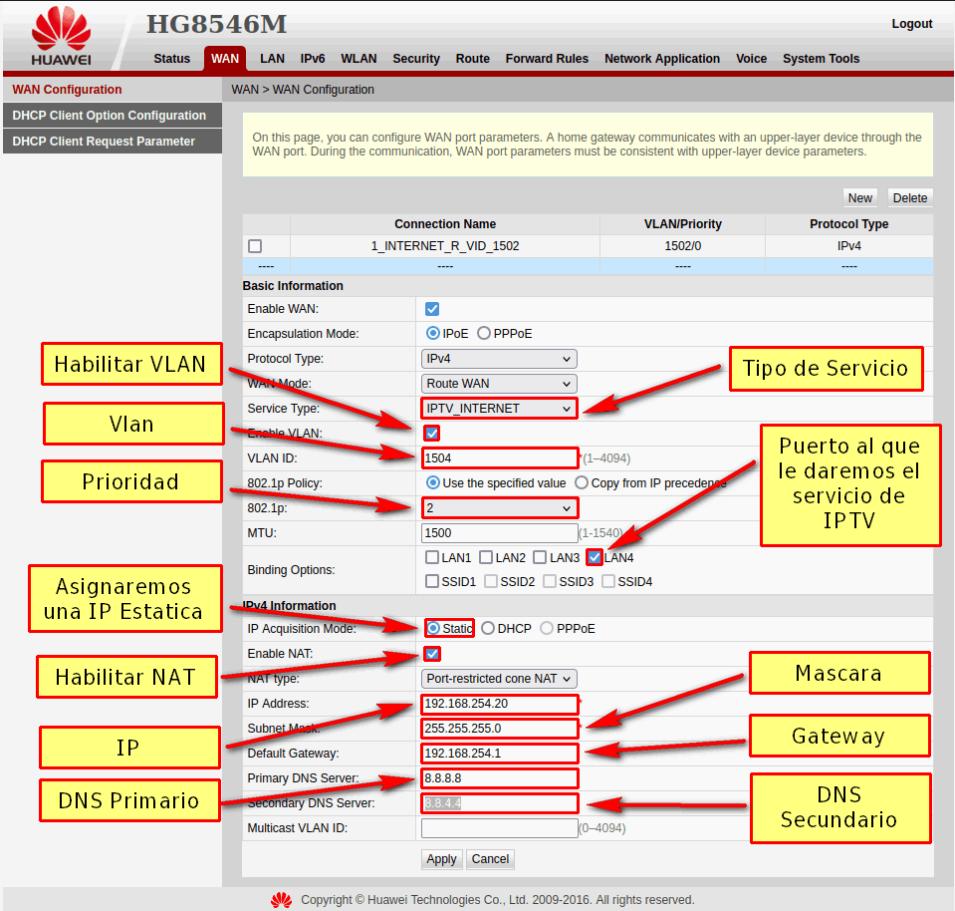Image resolution: width=955 pixels, height=911 pixels.
Task: Choose Use the specified value policy
Action: (432, 483)
